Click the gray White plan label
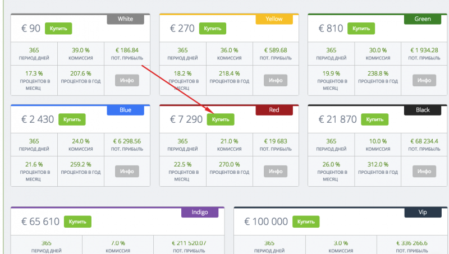449x254 pixels. point(126,19)
